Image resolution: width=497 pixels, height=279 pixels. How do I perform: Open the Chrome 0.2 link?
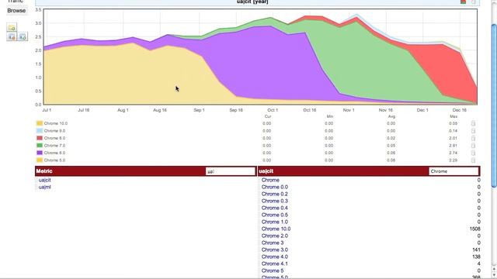point(275,194)
